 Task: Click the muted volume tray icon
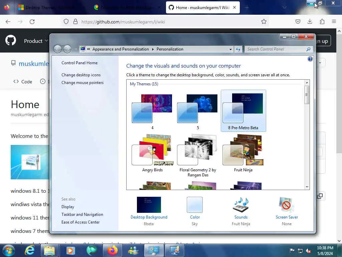(308, 251)
